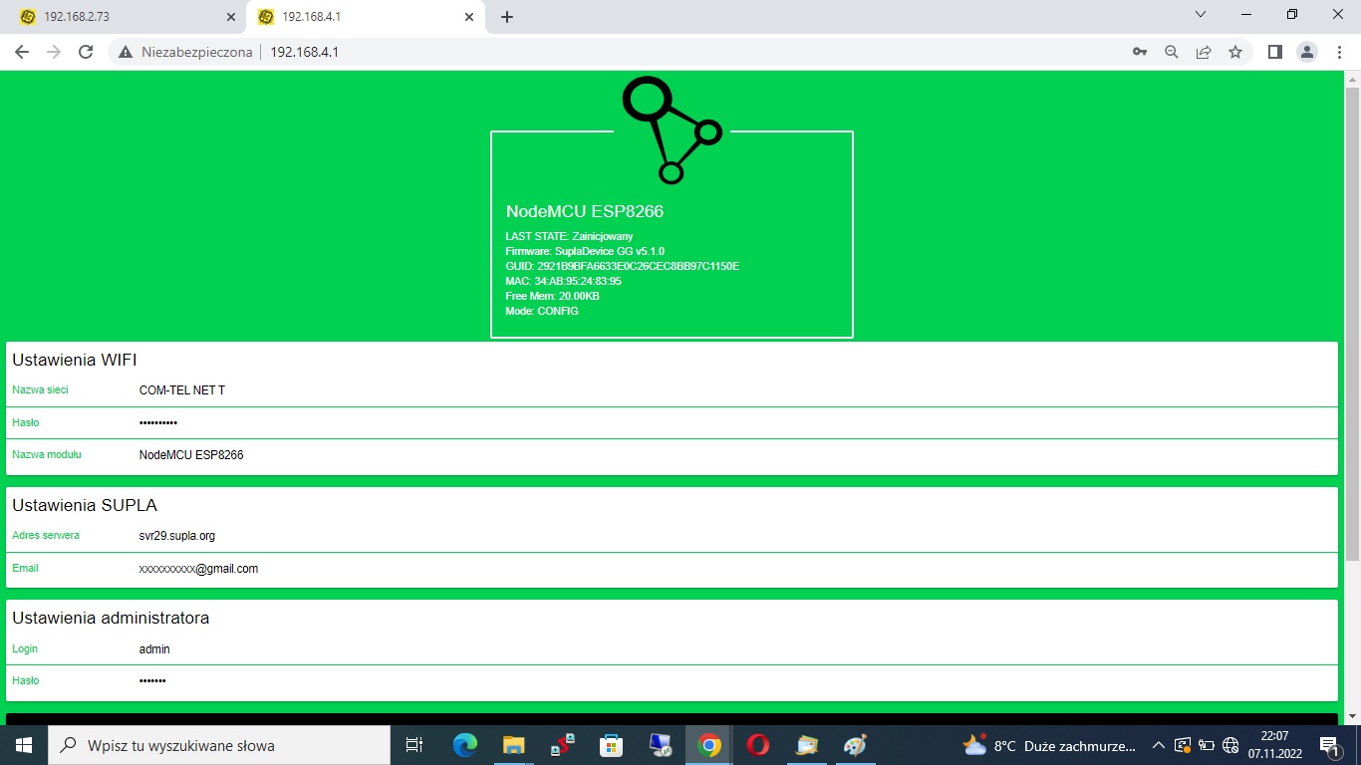
Task: Click the Firmware version text
Action: point(585,251)
